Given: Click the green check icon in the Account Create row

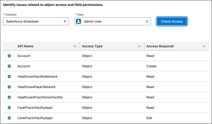Looking at the screenshot, I should tap(9, 66).
